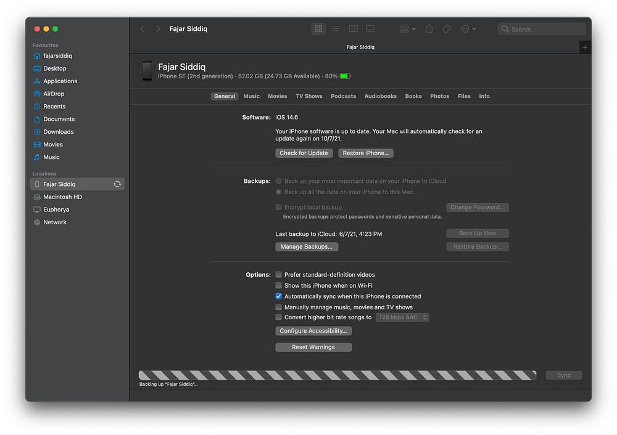Open Movies folder in the sidebar

(77, 144)
